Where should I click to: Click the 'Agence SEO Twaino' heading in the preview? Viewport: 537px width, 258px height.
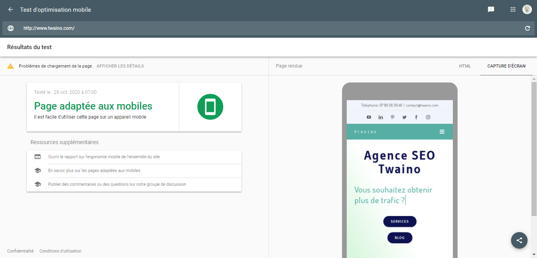(x=399, y=162)
